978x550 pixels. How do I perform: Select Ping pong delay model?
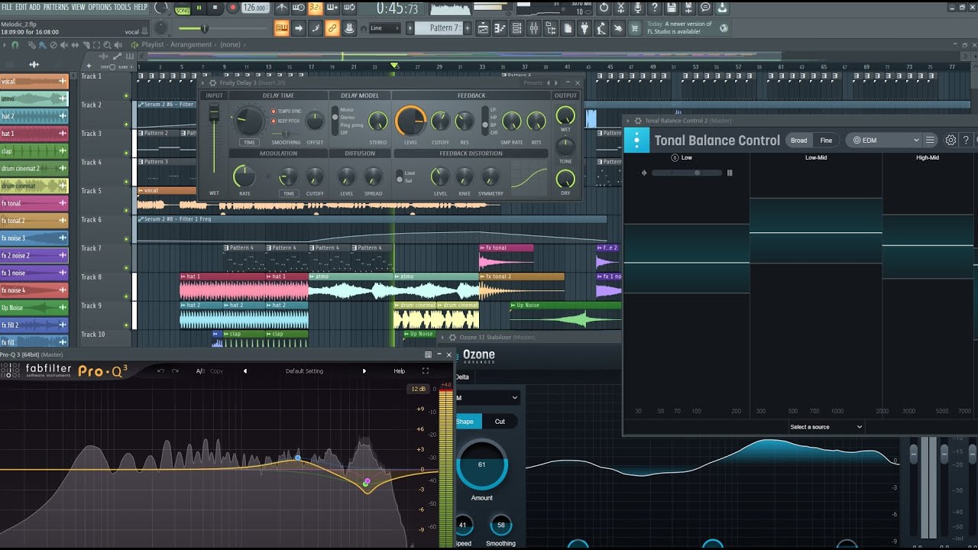click(x=351, y=125)
